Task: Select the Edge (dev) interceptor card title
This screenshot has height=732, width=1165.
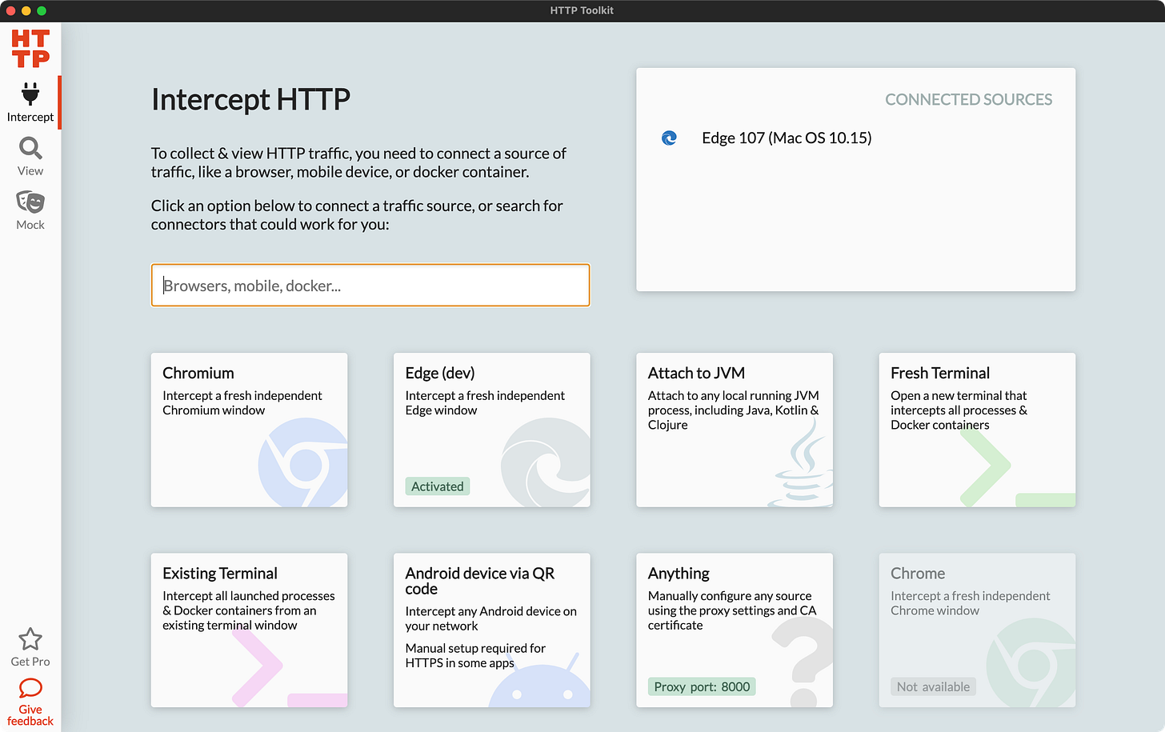Action: (440, 373)
